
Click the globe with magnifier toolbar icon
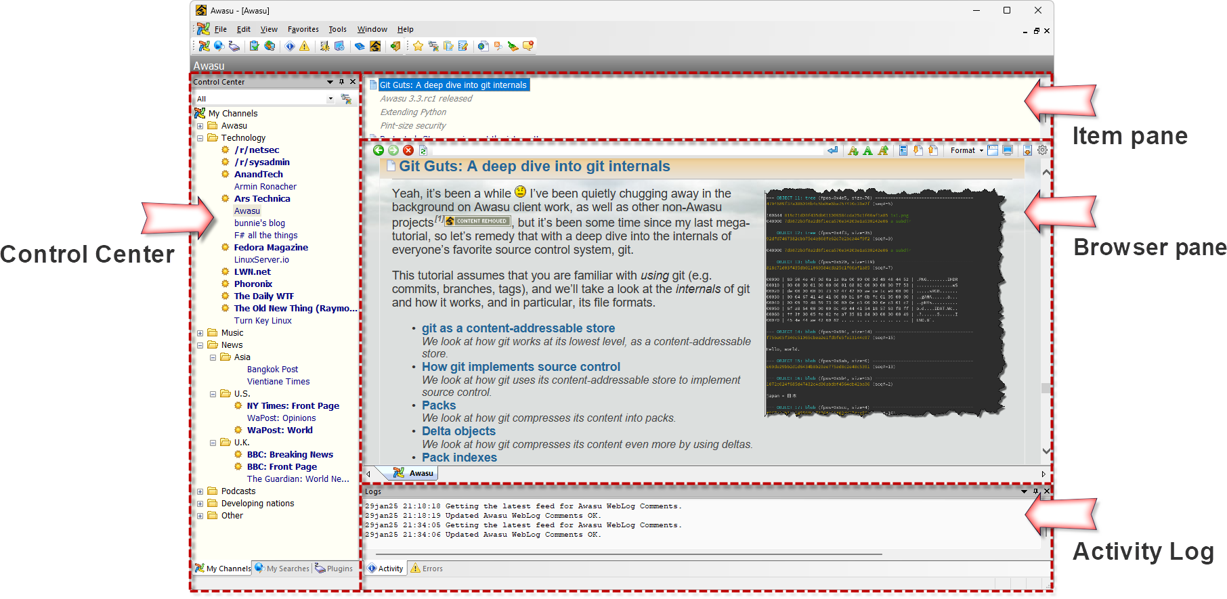coord(219,46)
